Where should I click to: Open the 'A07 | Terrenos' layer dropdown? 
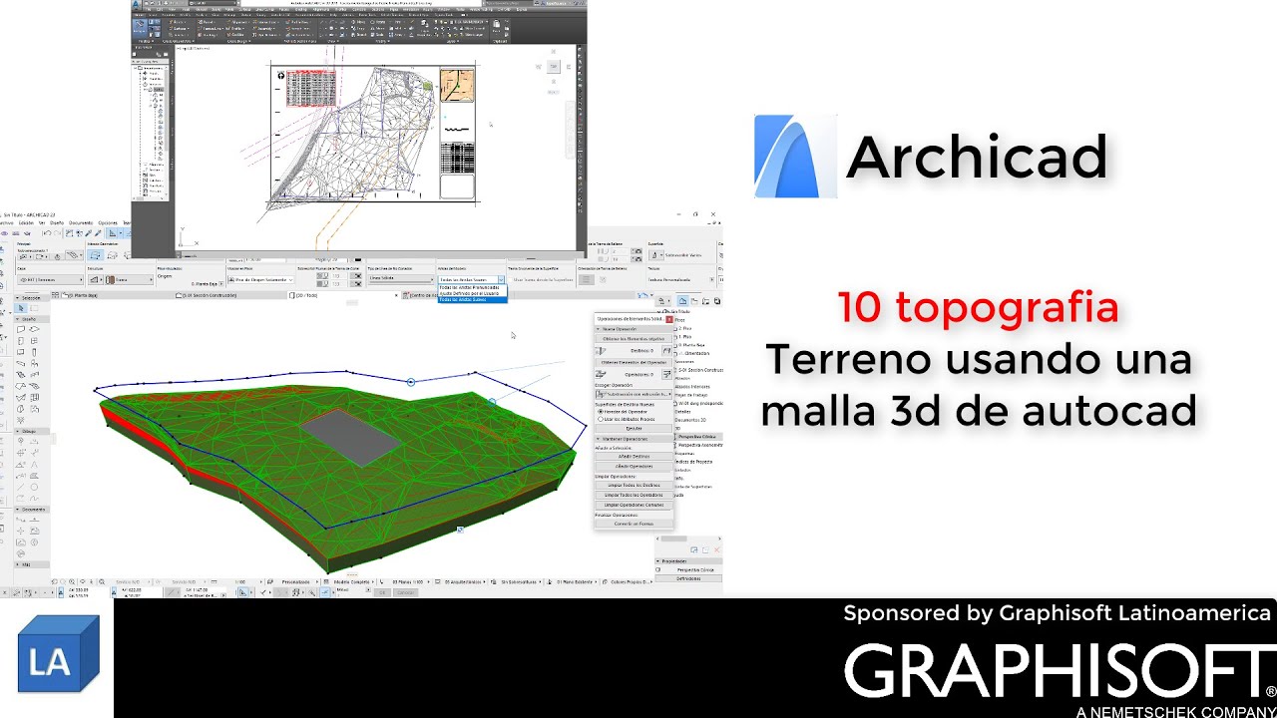(51, 280)
